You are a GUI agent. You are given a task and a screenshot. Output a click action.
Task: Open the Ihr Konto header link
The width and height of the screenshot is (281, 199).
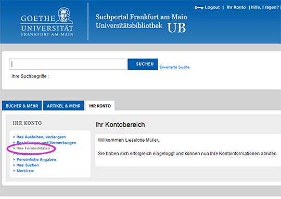pos(236,7)
